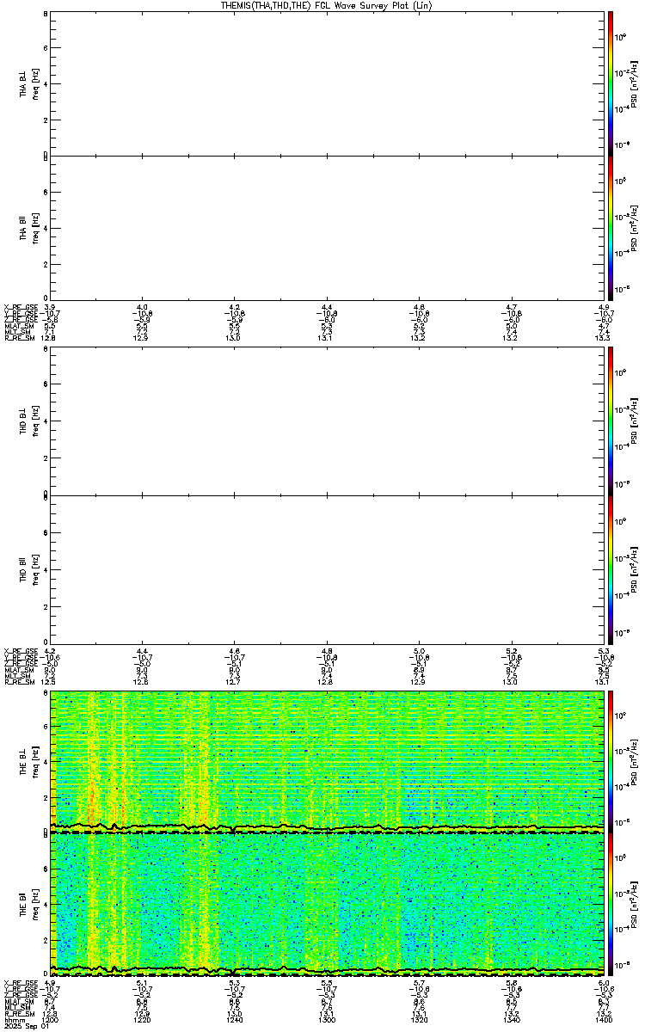The image size is (645, 1032).
Task: Click the 1320 time tick label
Action: [419, 1018]
